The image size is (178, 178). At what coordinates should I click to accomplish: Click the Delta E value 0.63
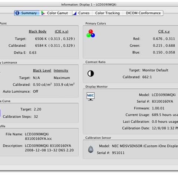pos(33,53)
